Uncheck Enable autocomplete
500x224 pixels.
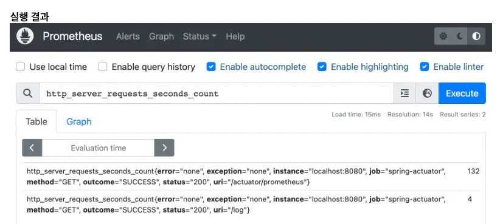(x=211, y=67)
